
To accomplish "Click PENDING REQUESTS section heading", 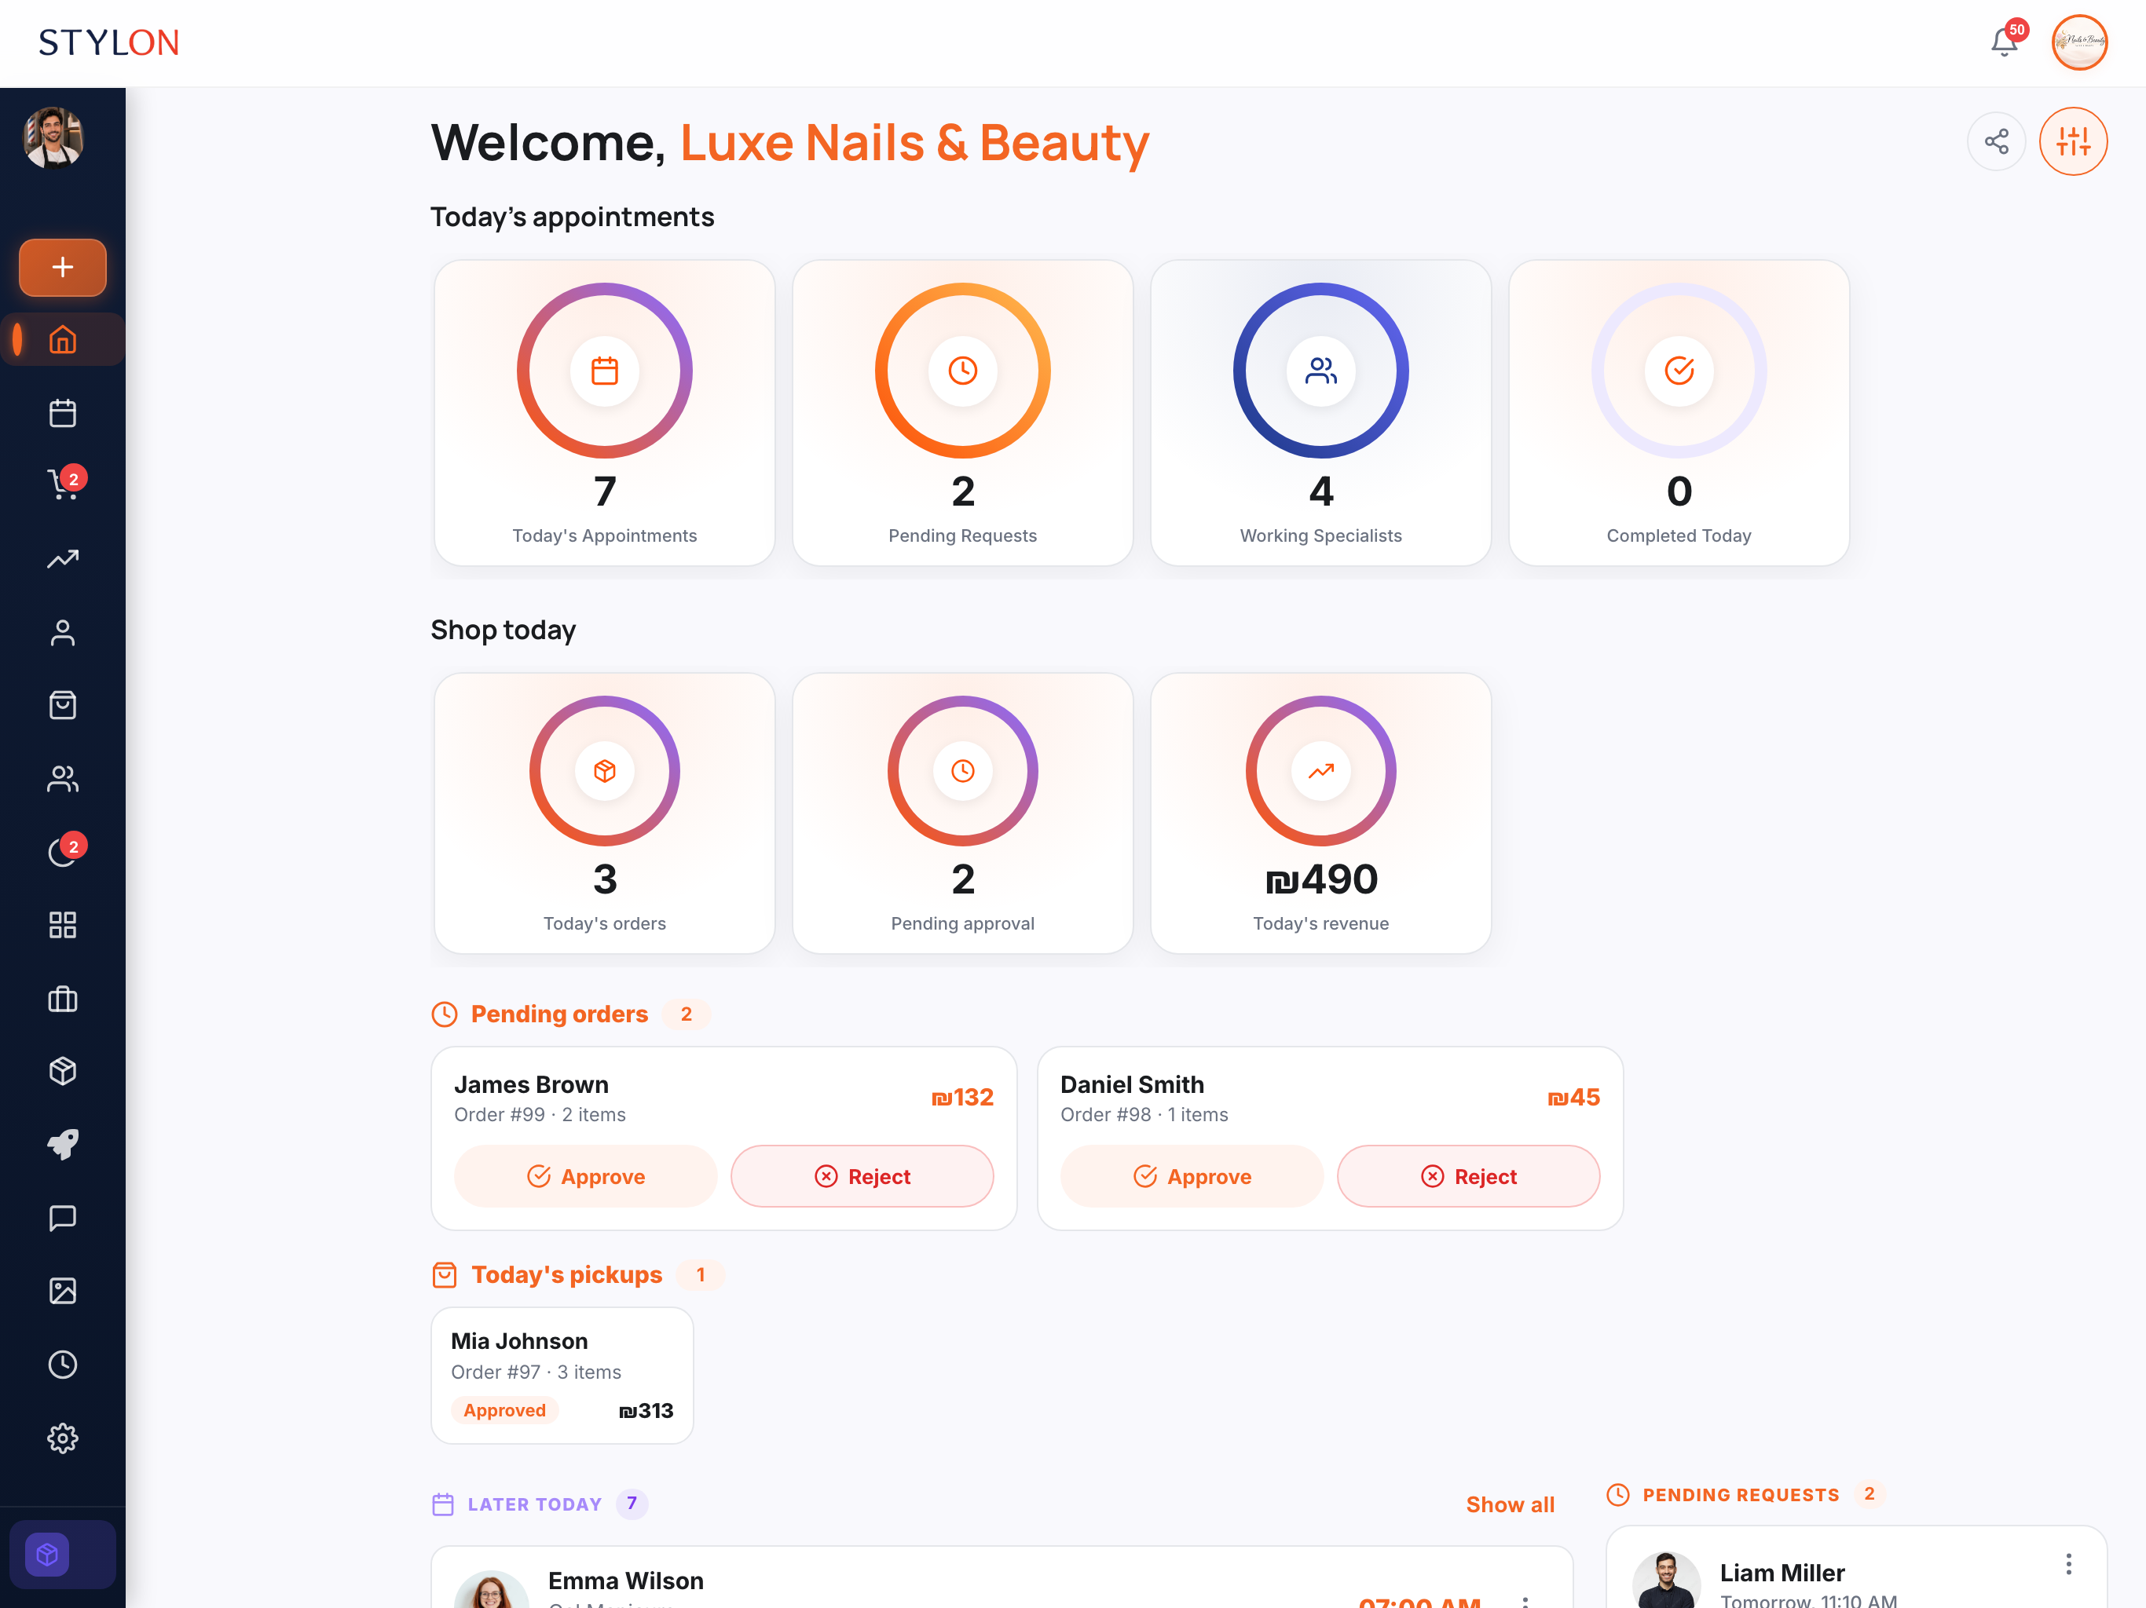I will [1741, 1494].
